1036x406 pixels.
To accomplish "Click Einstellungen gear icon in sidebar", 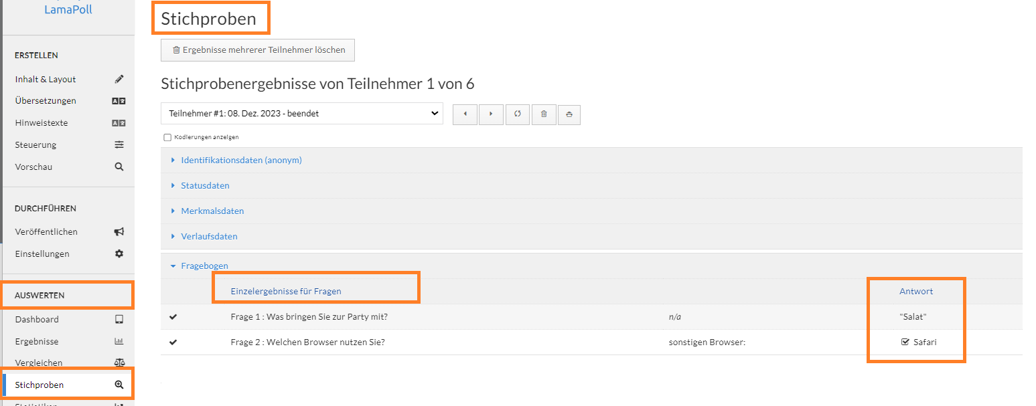I will (x=119, y=253).
